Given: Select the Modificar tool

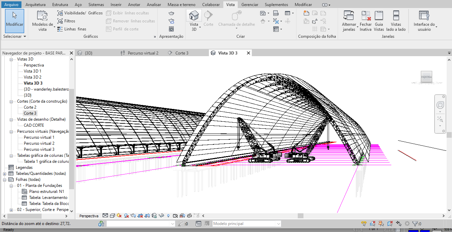Looking at the screenshot, I should pos(14,20).
